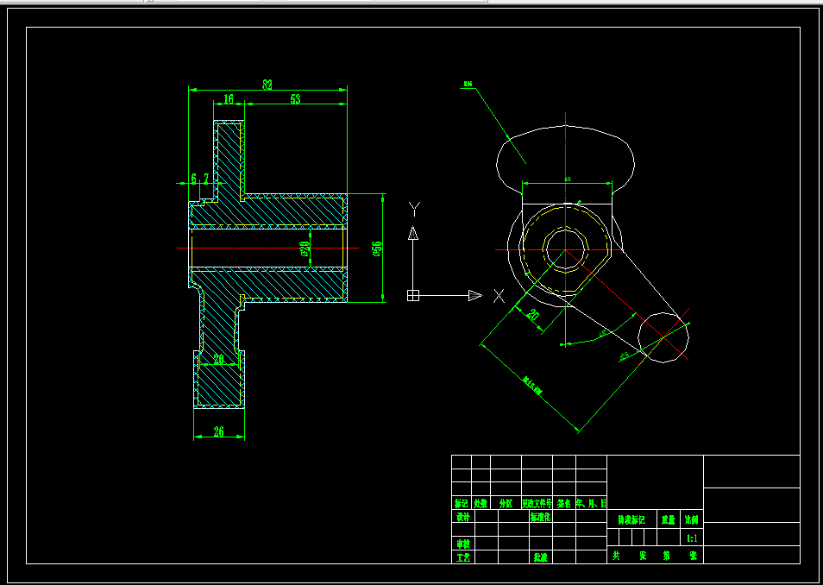The width and height of the screenshot is (823, 585).
Task: Select the 1:1 scale value
Action: point(692,538)
